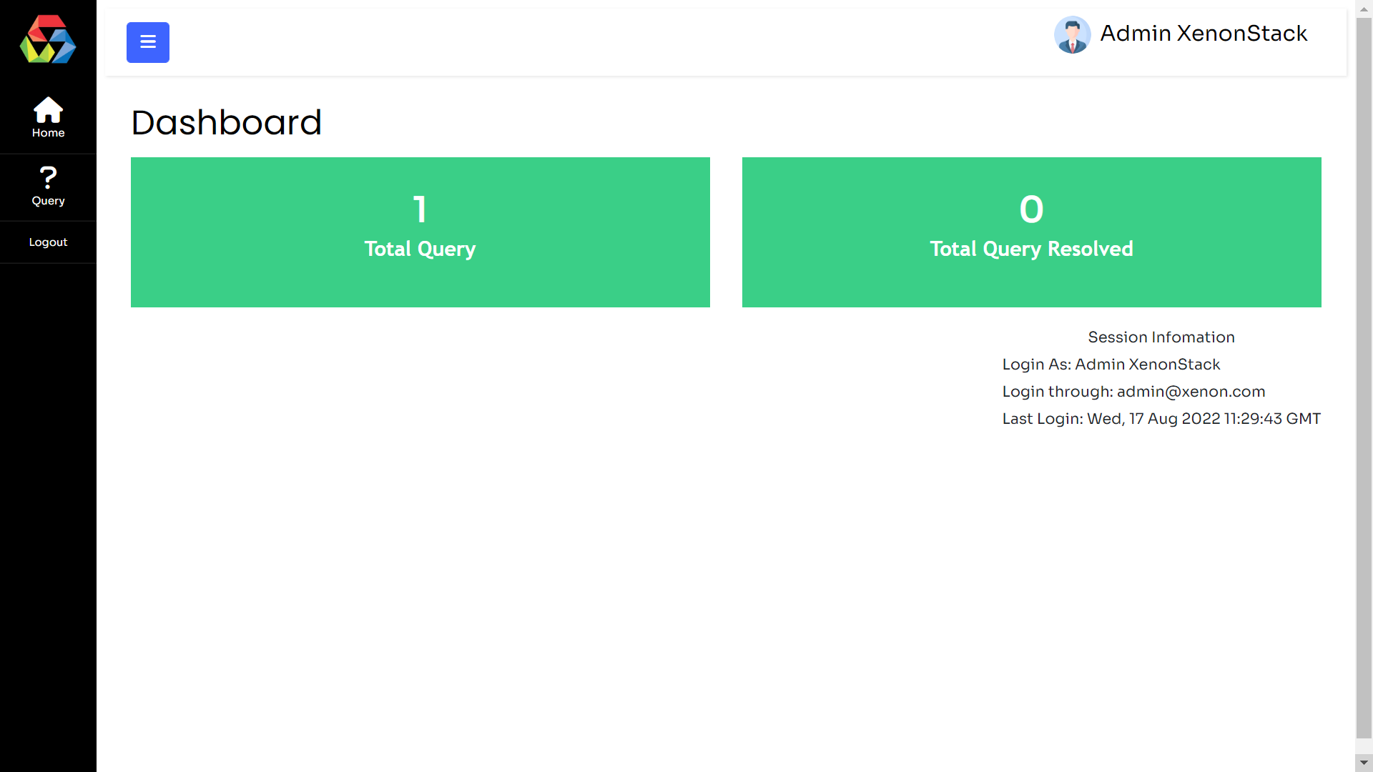1373x772 pixels.
Task: Select Logout in the sidebar
Action: pos(48,242)
